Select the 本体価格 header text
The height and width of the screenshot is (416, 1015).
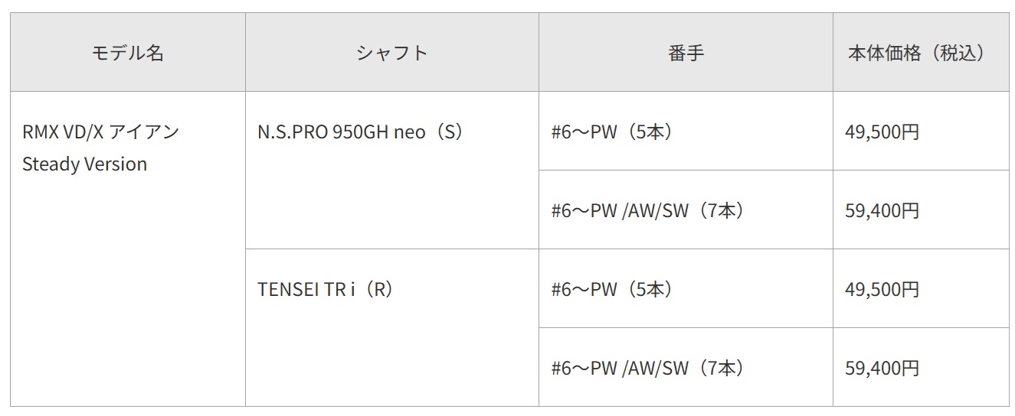coord(884,53)
